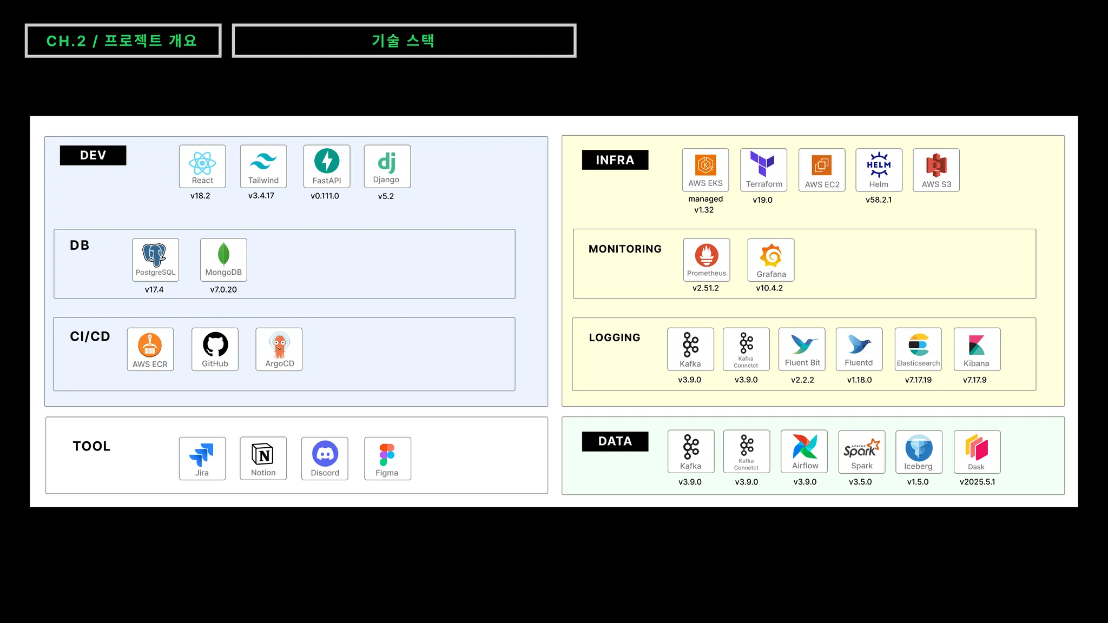This screenshot has width=1108, height=623.
Task: Select Kafka Connect icon in LOGGING
Action: pyautogui.click(x=746, y=349)
